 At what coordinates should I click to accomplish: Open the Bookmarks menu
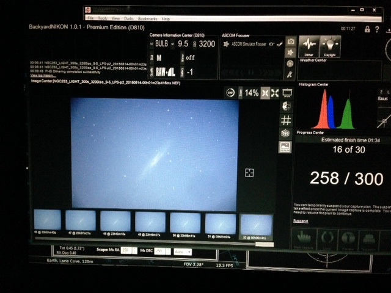pyautogui.click(x=147, y=19)
